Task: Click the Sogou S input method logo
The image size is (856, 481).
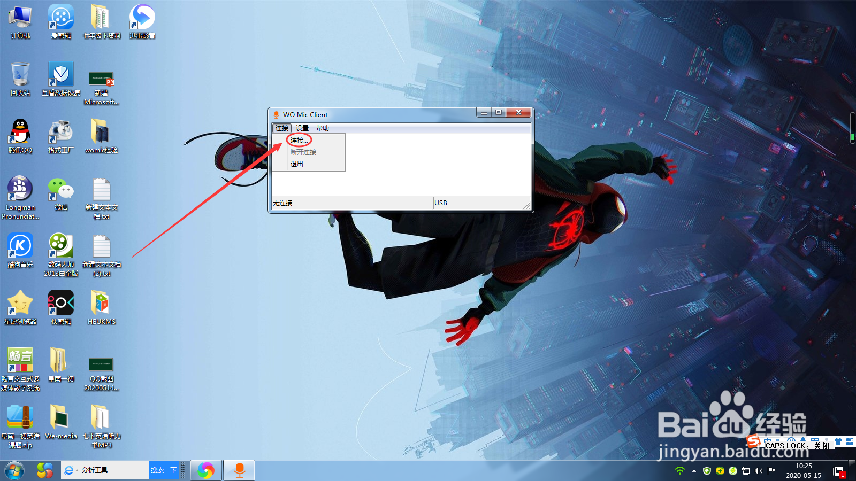Action: click(x=753, y=441)
